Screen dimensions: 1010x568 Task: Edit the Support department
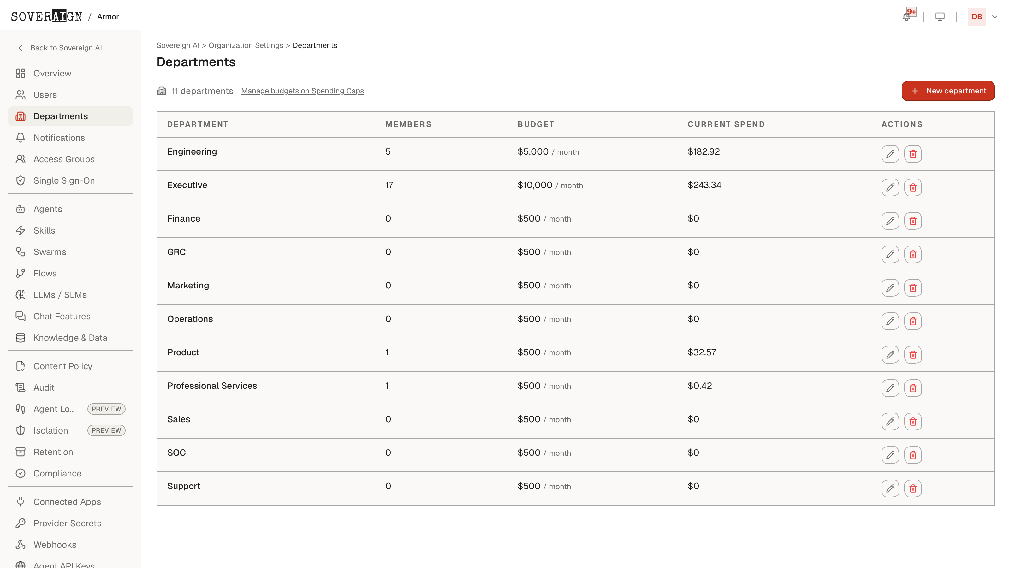(x=890, y=488)
